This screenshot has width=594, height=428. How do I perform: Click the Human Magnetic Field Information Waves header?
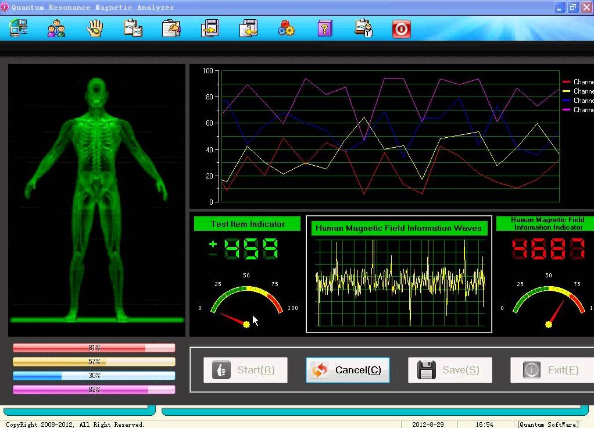[x=399, y=228]
